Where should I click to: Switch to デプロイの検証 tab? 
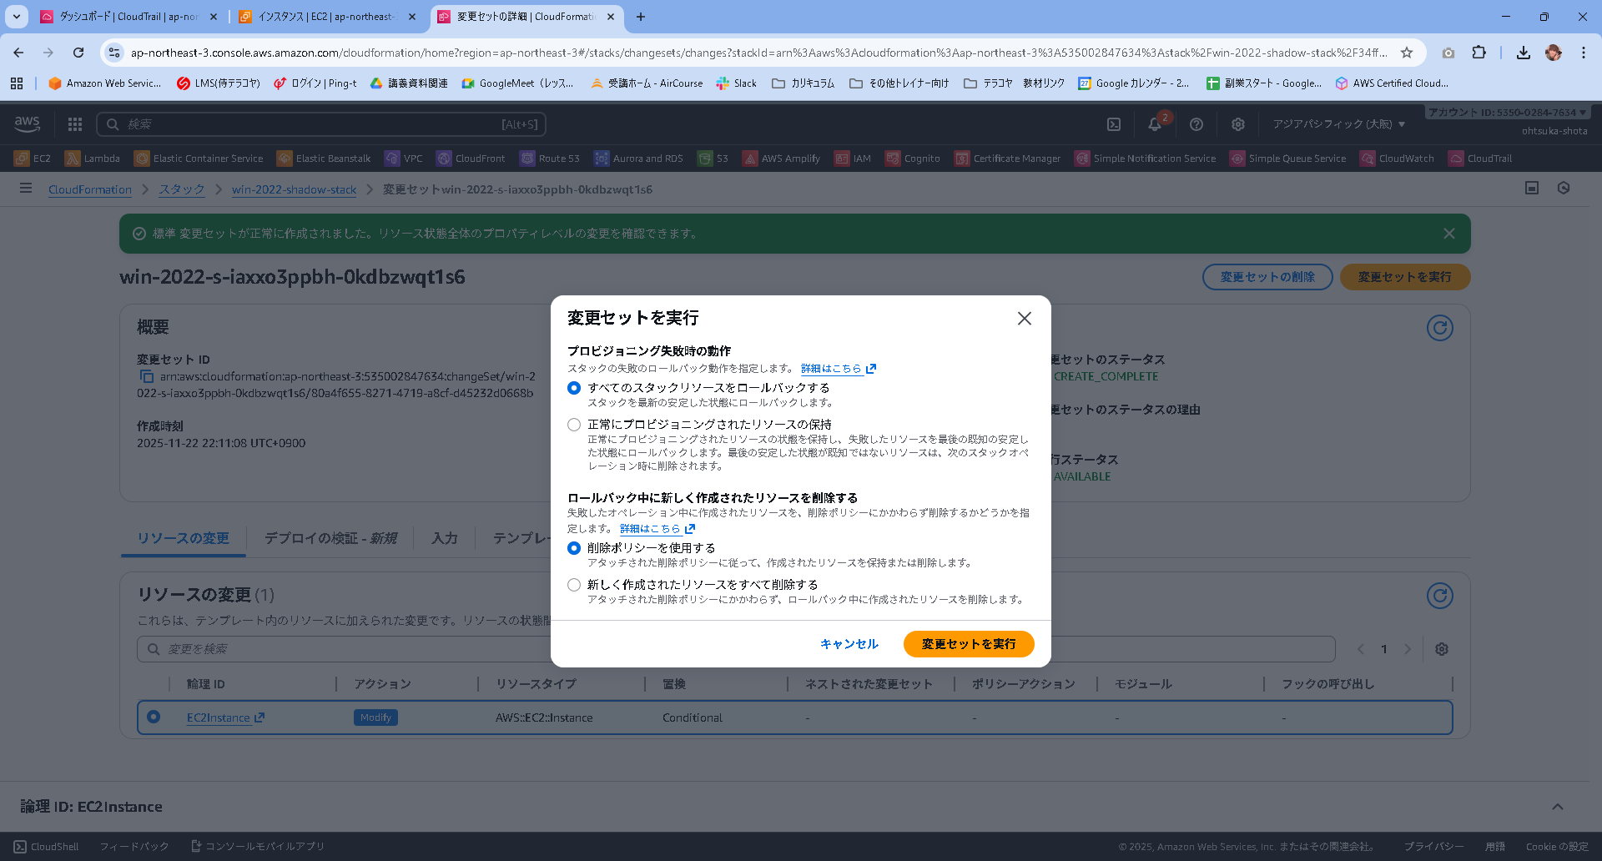[x=330, y=538]
